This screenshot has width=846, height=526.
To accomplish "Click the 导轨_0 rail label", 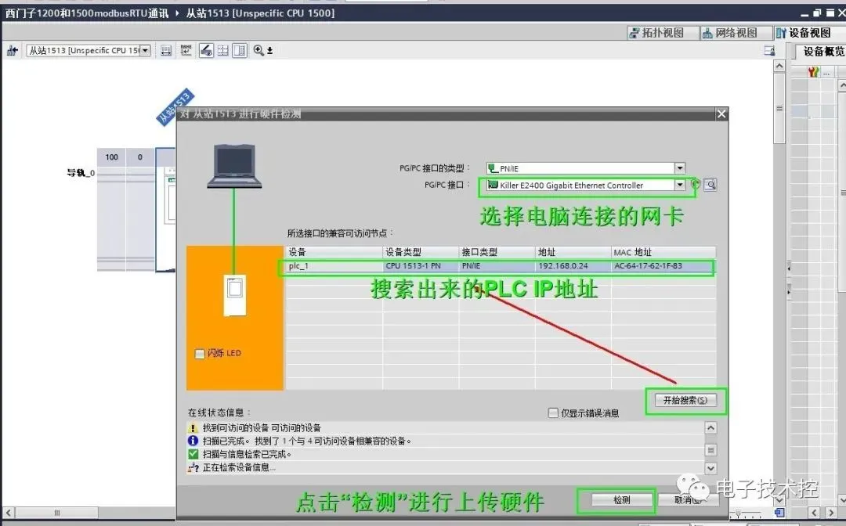I will point(81,173).
